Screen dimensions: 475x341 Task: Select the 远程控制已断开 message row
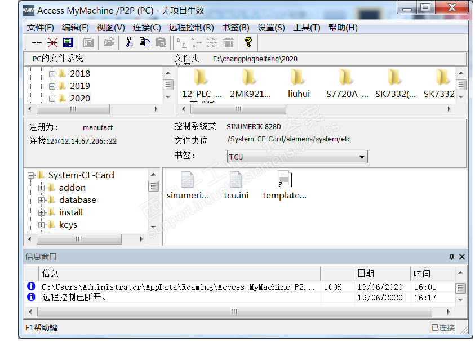[x=239, y=298]
